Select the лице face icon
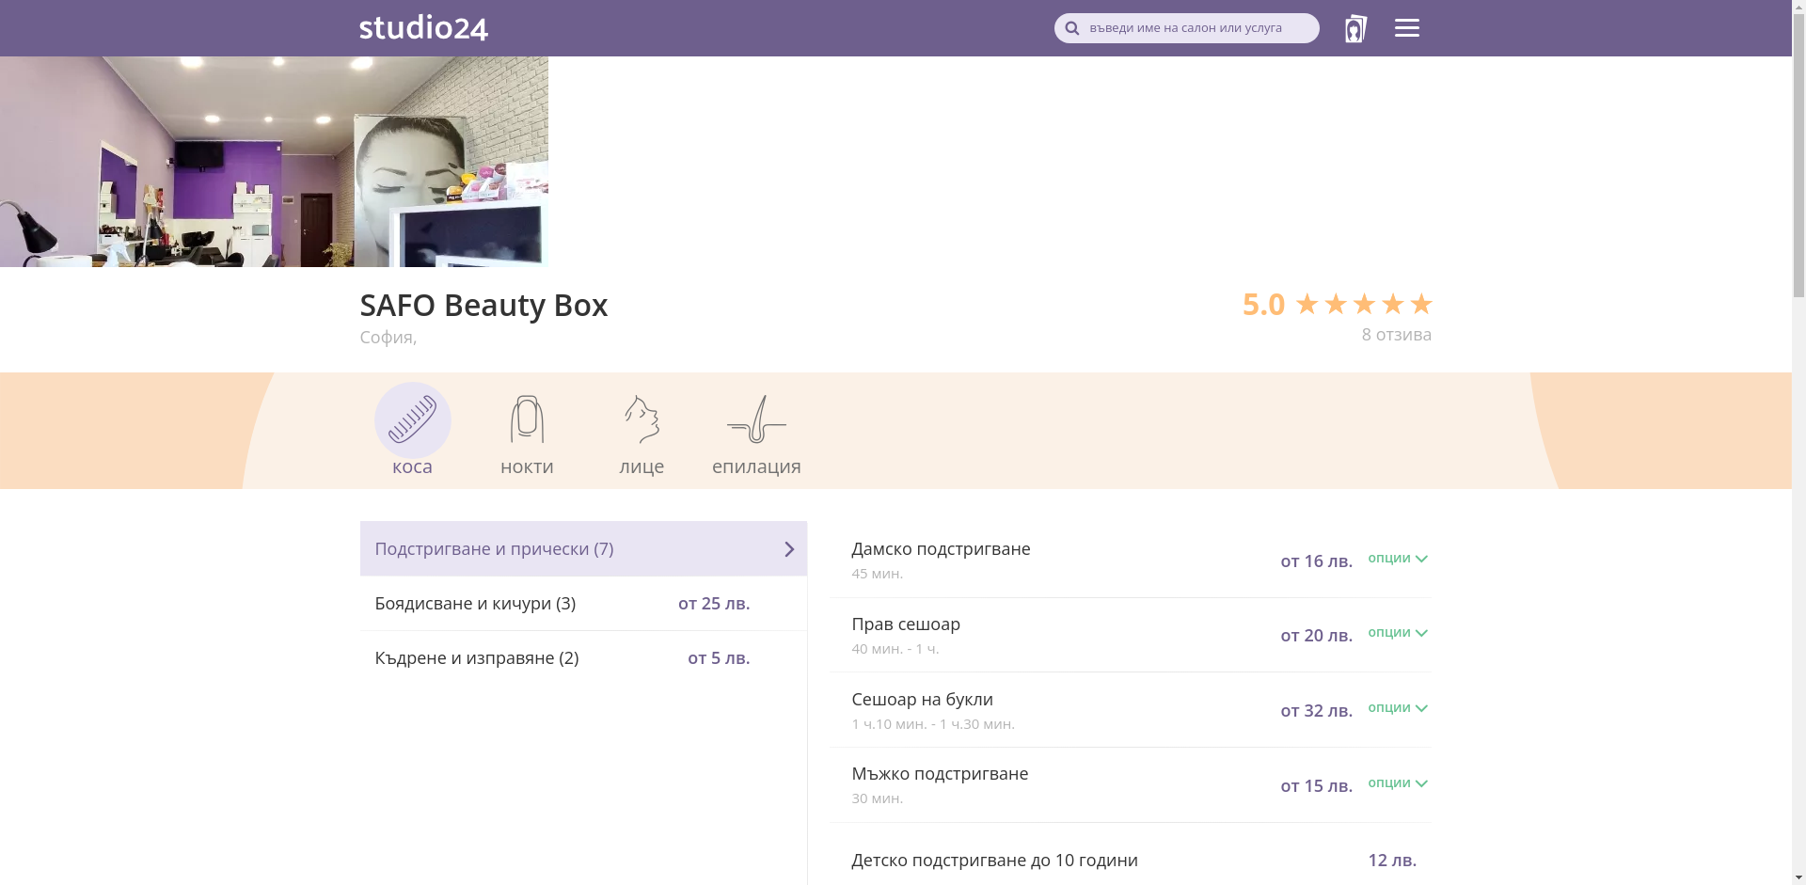 pos(642,420)
